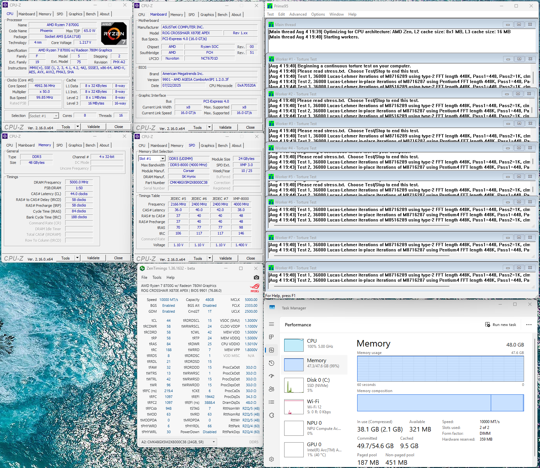This screenshot has height=468, width=540.
Task: Click the tRFC value 1097 in ZenTimings
Action: [168, 397]
